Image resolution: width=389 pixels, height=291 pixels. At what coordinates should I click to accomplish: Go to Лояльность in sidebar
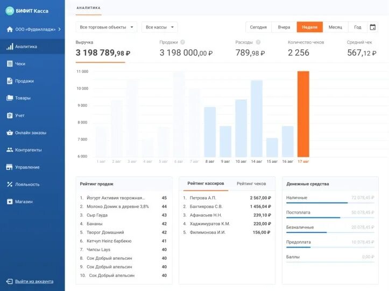point(32,184)
